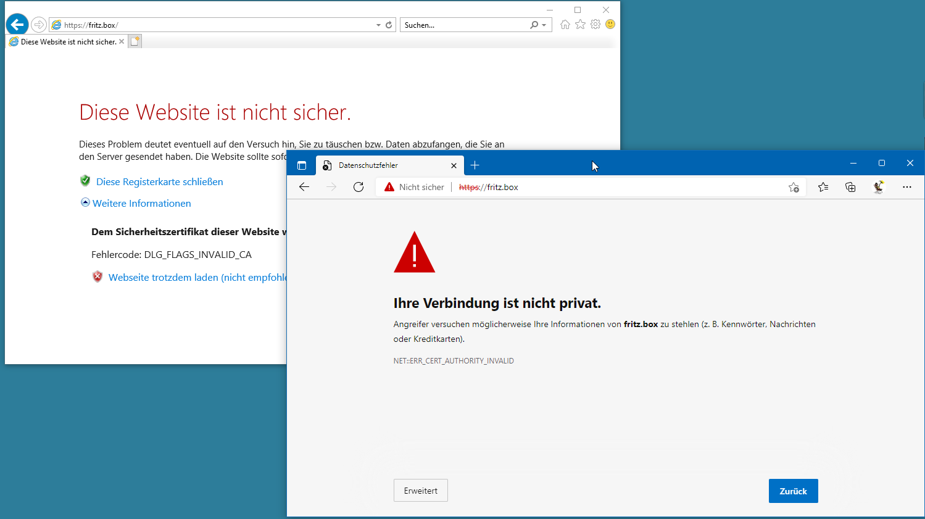925x519 pixels.
Task: Click the forward arrow in Internet Explorer
Action: click(39, 25)
